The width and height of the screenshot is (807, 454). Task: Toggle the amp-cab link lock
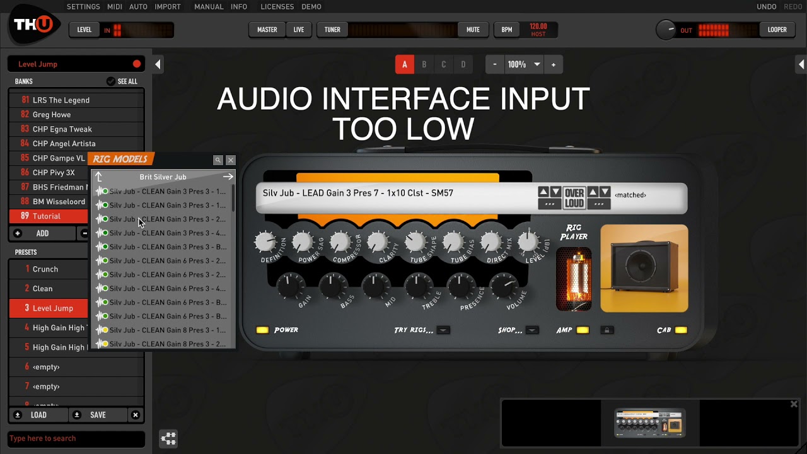point(607,330)
